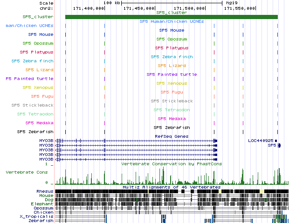Click the Vertebrate Cons left label
Image resolution: width=289 pixels, height=223 pixels.
[27, 172]
